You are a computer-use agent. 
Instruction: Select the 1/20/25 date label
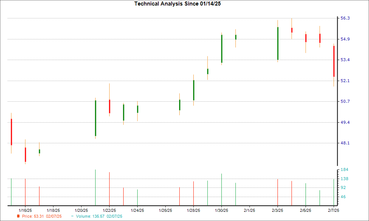(81, 210)
